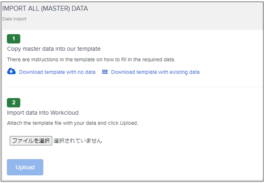Viewport: 264px width, 183px height.
Task: Click the grid icon for existing data template
Action: click(x=105, y=72)
